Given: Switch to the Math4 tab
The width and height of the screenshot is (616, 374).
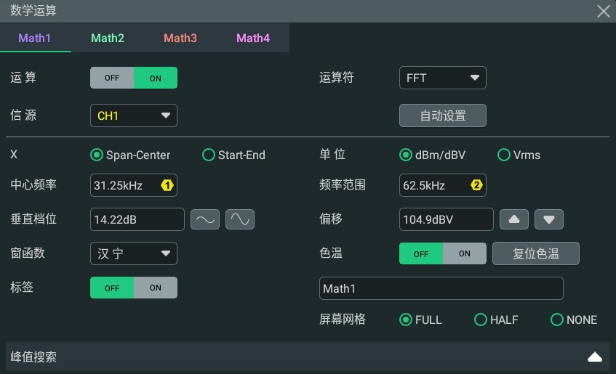Looking at the screenshot, I should point(253,38).
